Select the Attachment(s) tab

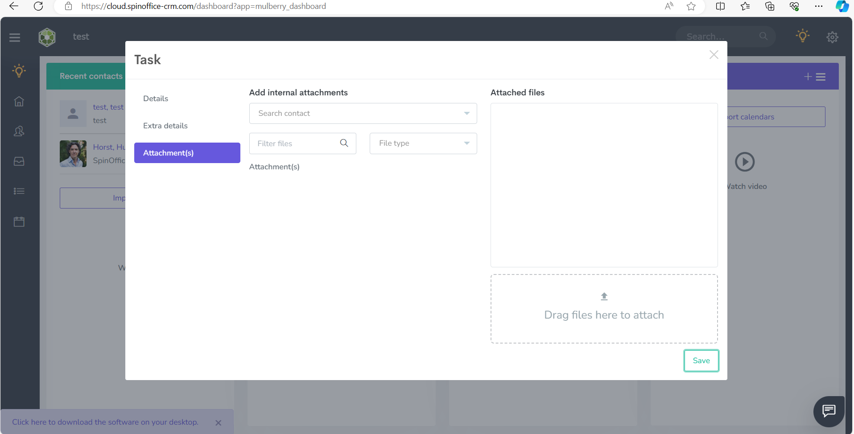pos(187,153)
